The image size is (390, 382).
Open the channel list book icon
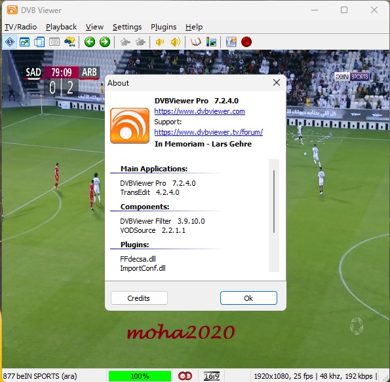pyautogui.click(x=195, y=42)
